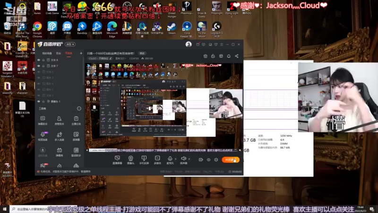
Task: Toggle preview eye icon in bottom bar
Action: tap(208, 160)
